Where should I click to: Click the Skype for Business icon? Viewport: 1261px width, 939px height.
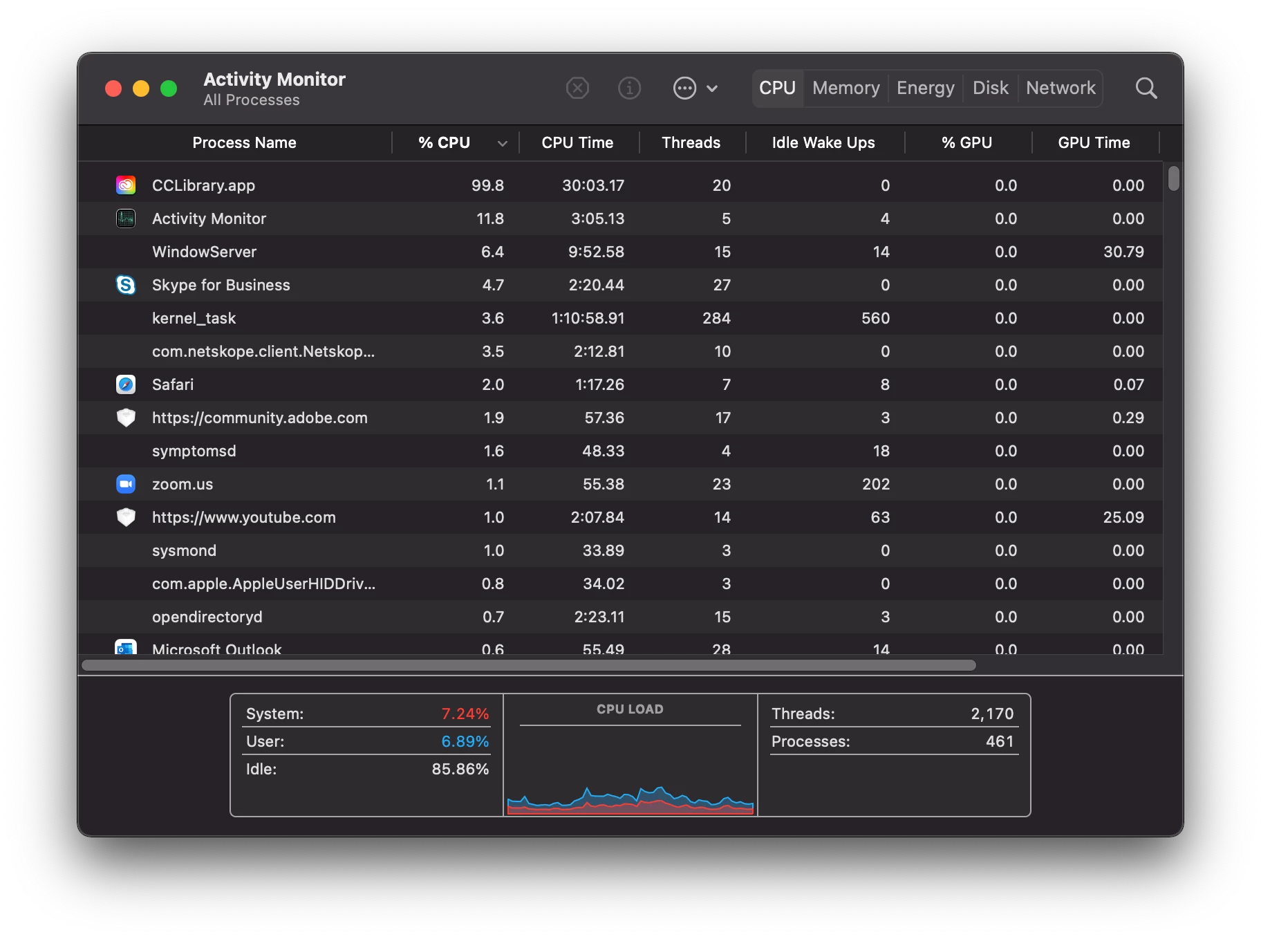point(126,285)
